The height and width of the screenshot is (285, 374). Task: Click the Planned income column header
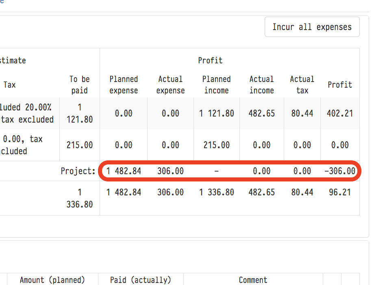tap(216, 85)
